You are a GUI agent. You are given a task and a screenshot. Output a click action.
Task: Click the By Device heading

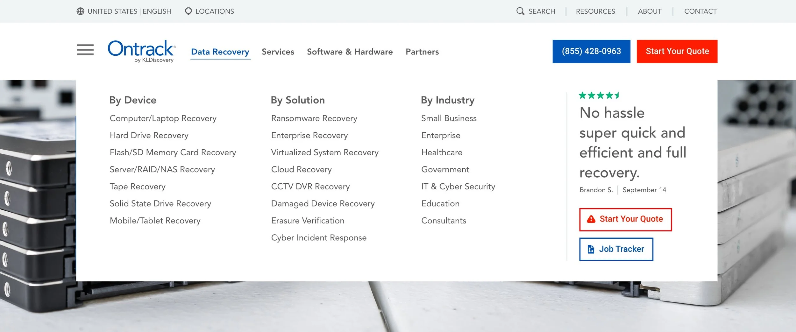point(133,100)
